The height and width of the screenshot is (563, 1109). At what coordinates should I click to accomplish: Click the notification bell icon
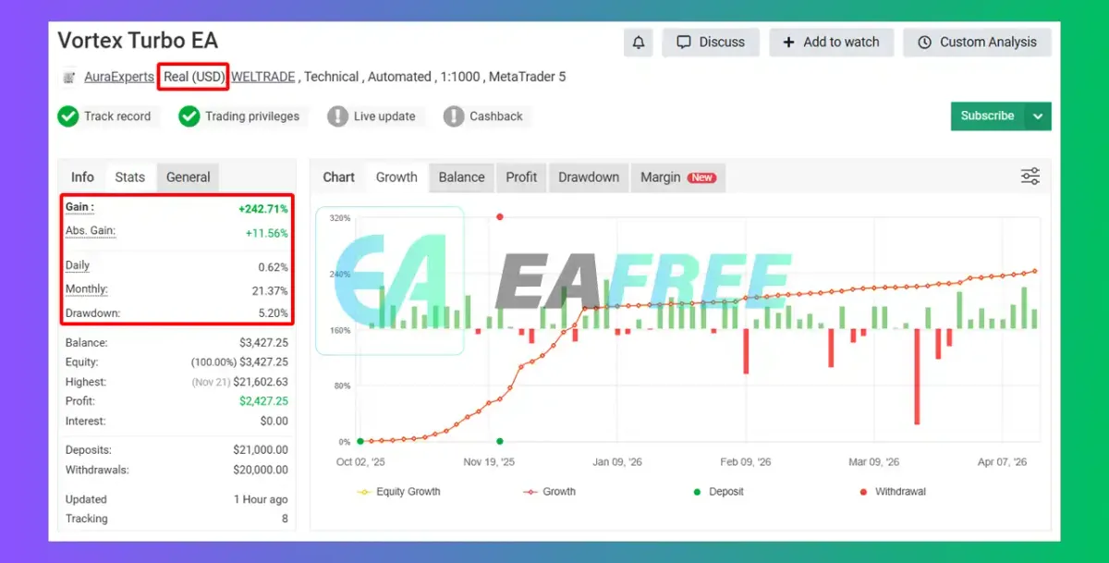pos(639,43)
